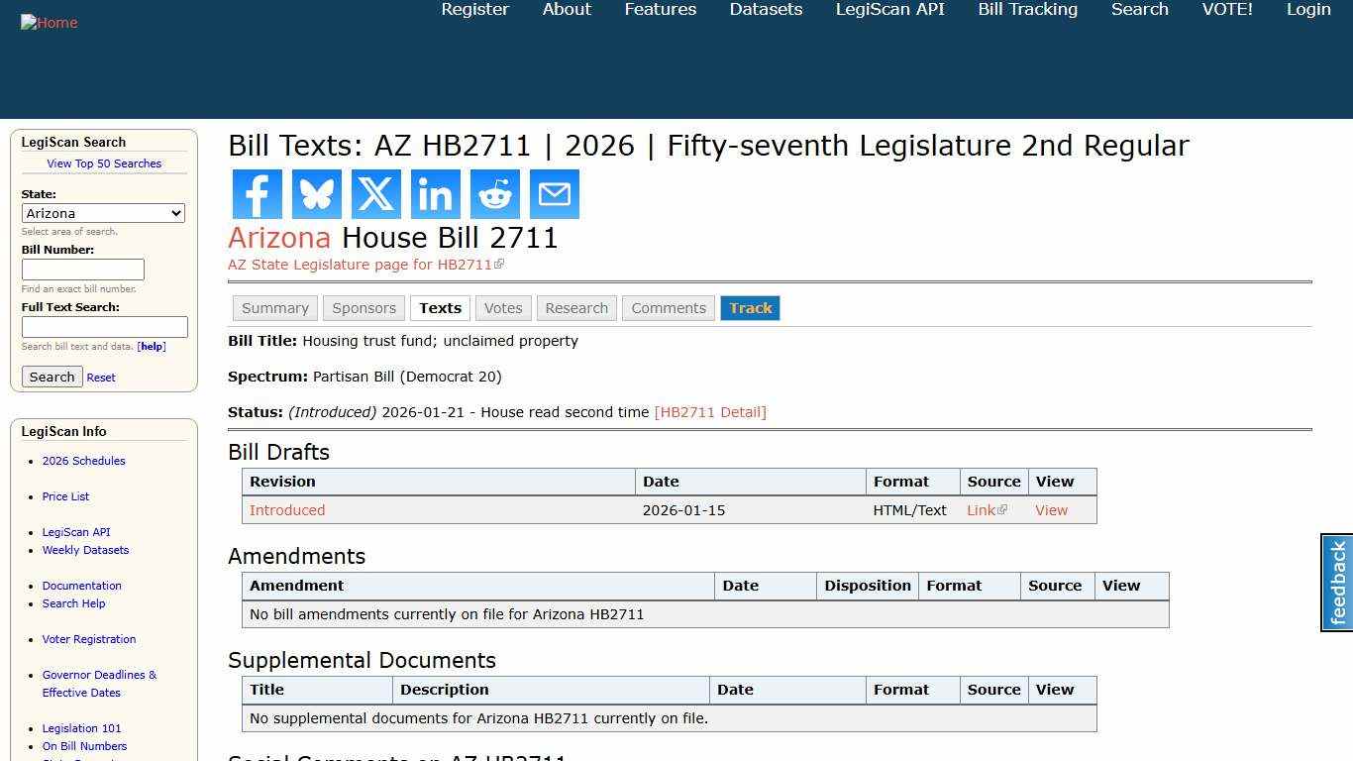1353x761 pixels.
Task: Open the external AZ Legislature page icon
Action: pos(500,263)
